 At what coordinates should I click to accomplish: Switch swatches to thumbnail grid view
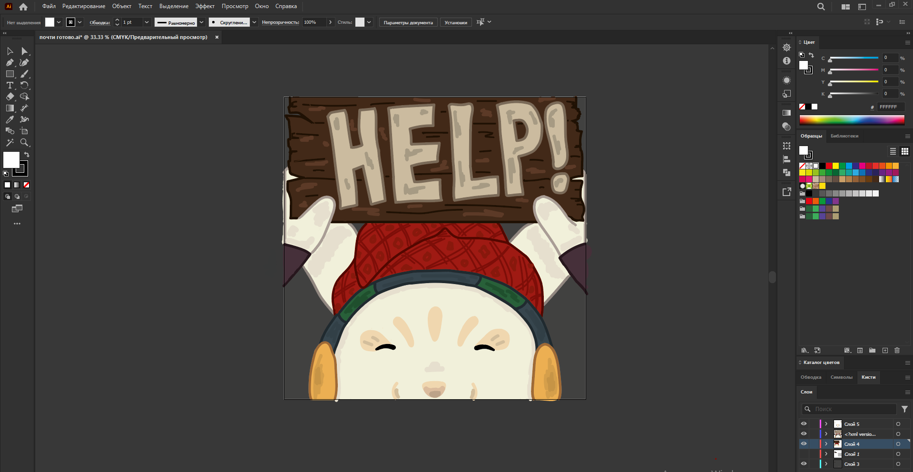click(905, 151)
